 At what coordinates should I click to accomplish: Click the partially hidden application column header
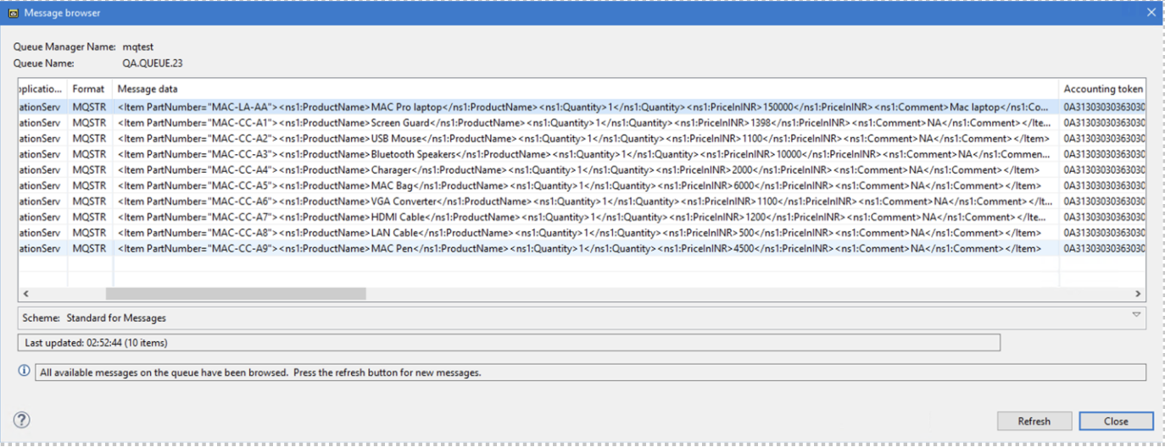(42, 89)
